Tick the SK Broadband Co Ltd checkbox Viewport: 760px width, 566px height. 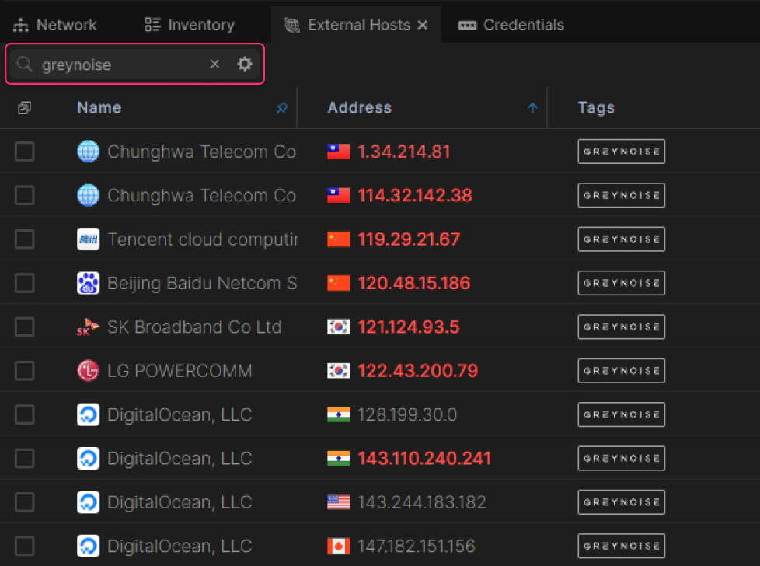[24, 327]
